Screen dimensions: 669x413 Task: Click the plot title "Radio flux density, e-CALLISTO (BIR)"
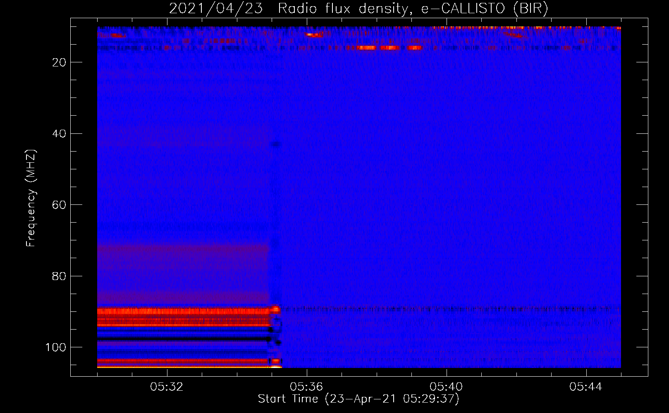coord(413,8)
